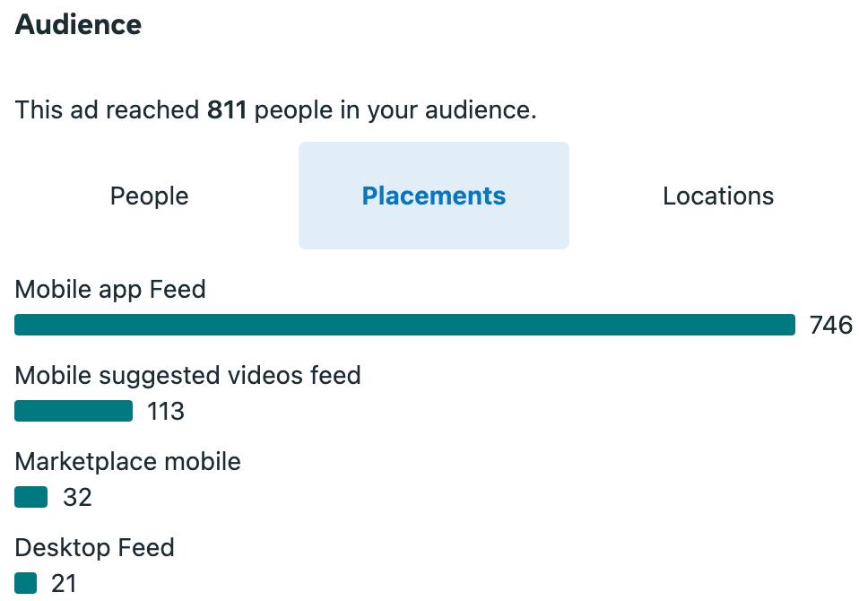Switch to the People tab
This screenshot has height=601, width=859.
[x=149, y=196]
